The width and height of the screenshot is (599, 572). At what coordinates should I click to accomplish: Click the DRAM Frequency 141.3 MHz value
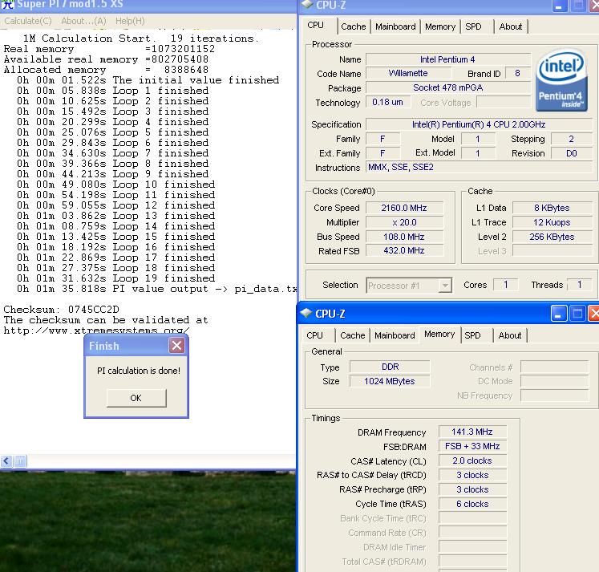(472, 432)
